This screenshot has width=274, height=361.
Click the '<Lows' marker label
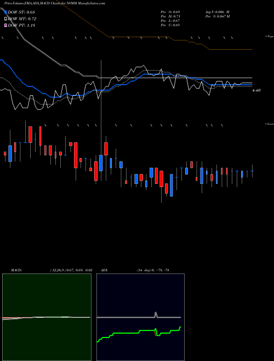point(270,124)
